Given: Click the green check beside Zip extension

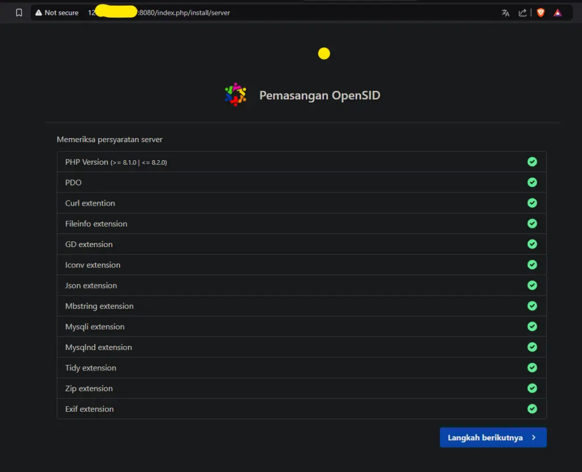Looking at the screenshot, I should point(532,388).
